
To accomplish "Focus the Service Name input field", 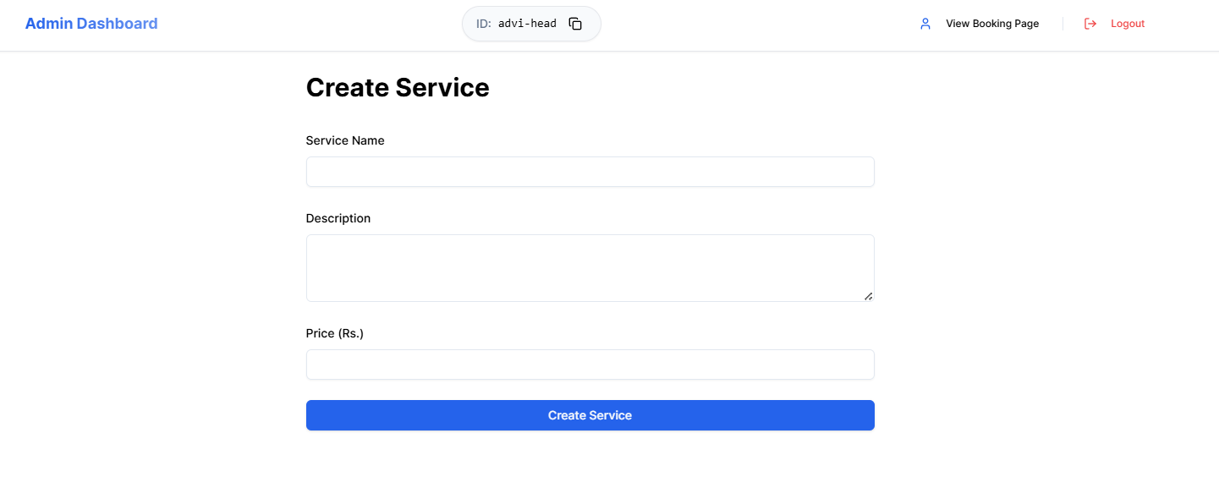I will 590,172.
